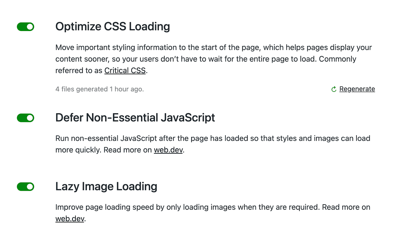Click the Optimize CSS Loading heading
404x241 pixels.
click(113, 26)
